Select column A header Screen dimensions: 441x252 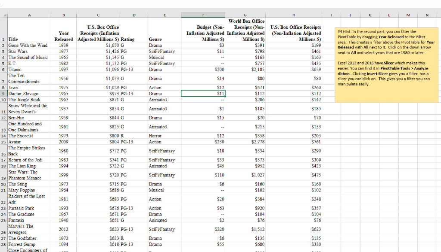(x=29, y=14)
